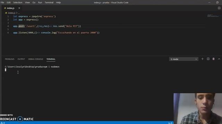Open the Selection menu
The image size is (222, 124).
click(18, 2)
